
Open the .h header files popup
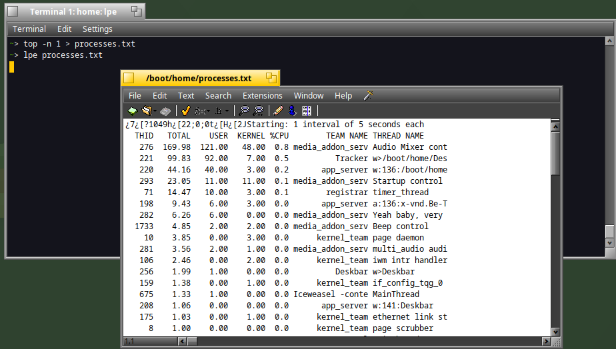pos(222,111)
